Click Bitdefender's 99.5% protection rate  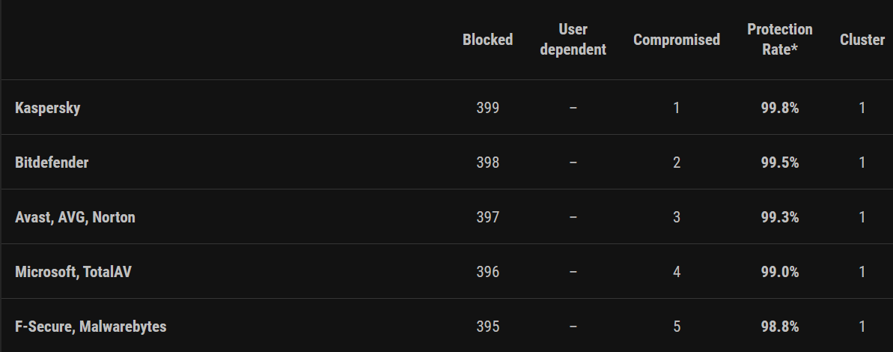point(780,163)
